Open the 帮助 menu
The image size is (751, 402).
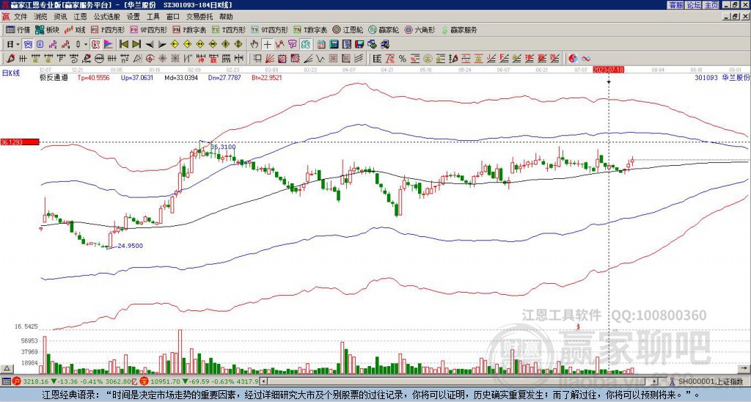tap(226, 17)
